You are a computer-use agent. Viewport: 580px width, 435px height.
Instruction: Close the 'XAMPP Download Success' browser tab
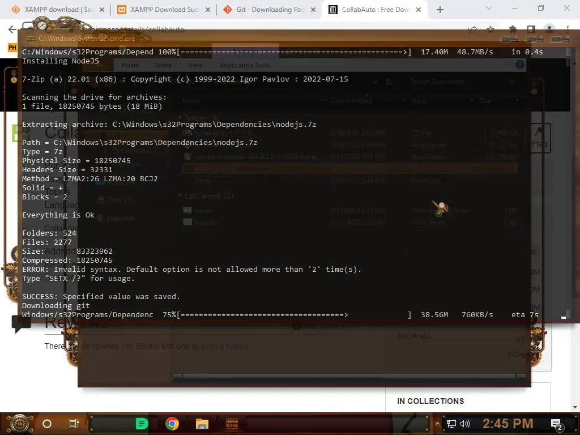click(x=208, y=10)
